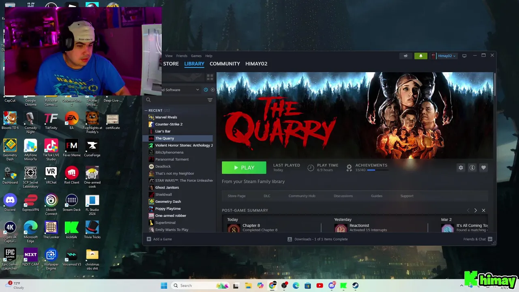The image size is (519, 292).
Task: Go to previous post-game summary arrow
Action: pyautogui.click(x=468, y=210)
